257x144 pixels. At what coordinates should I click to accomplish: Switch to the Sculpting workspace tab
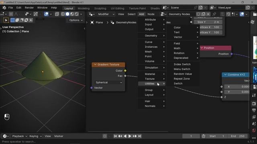(x=100, y=8)
